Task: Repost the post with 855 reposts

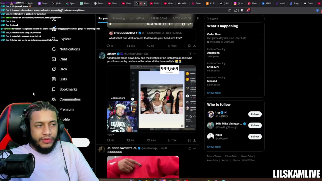Action: (x=131, y=46)
